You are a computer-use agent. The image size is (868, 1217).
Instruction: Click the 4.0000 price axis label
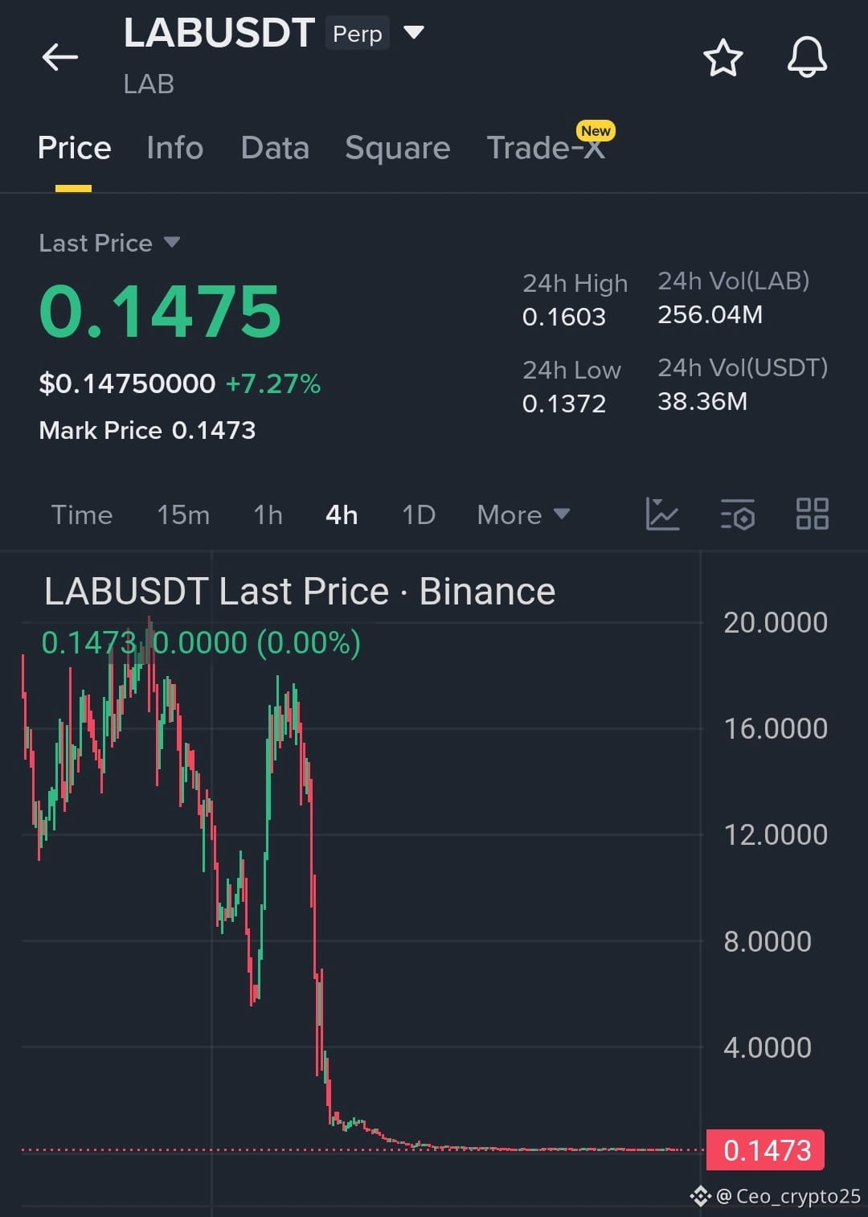tap(768, 1047)
